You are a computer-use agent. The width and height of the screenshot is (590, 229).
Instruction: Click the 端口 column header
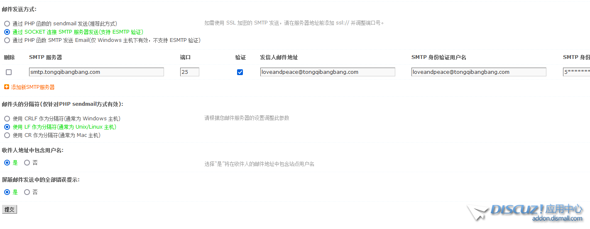(x=185, y=57)
